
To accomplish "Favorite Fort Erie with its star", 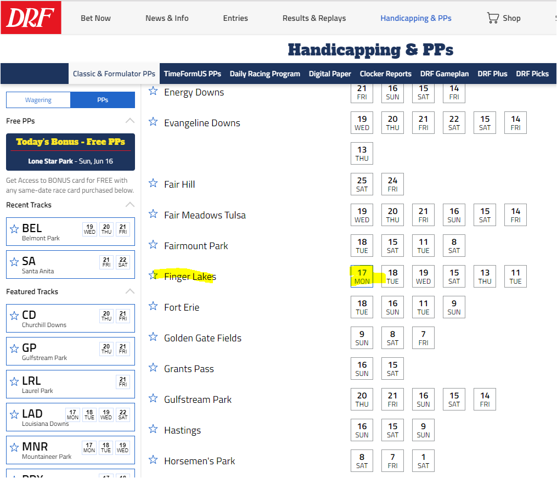I will tap(153, 306).
